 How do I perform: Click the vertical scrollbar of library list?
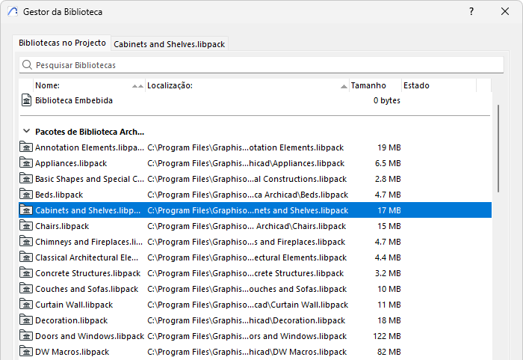498,148
